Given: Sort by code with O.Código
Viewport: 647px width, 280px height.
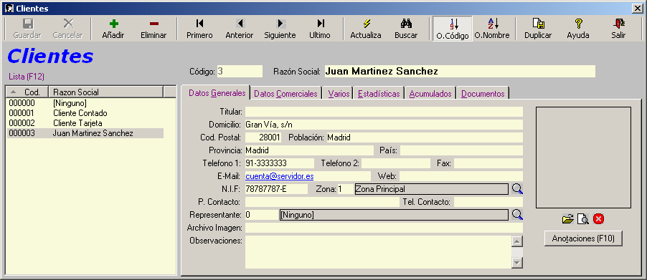Looking at the screenshot, I should click(452, 29).
